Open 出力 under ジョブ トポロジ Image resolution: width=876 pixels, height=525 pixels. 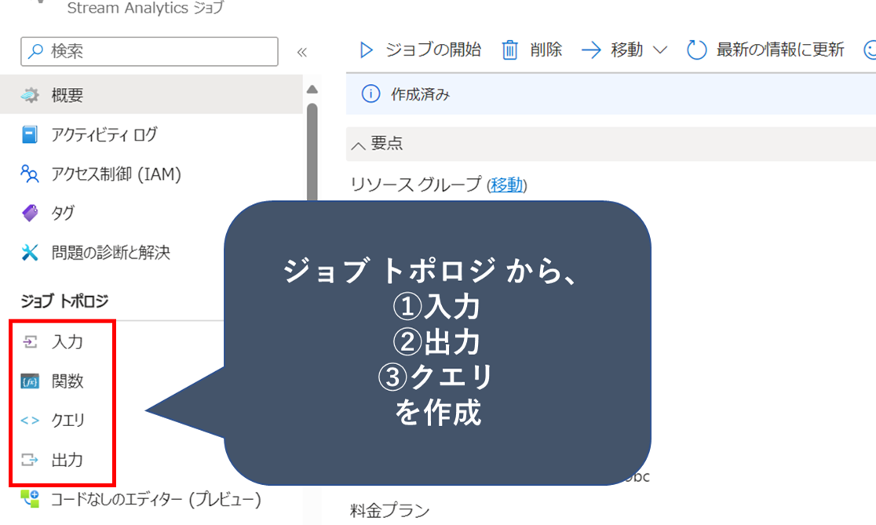click(67, 460)
